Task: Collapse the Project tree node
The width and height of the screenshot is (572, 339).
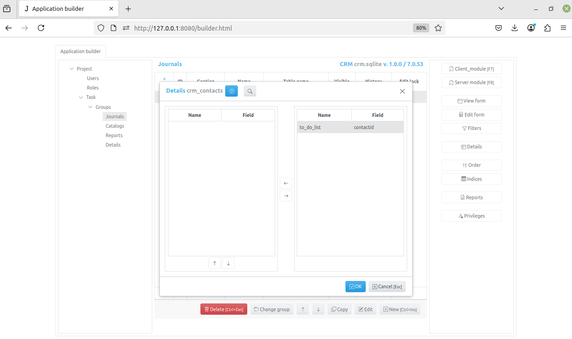Action: pos(72,69)
